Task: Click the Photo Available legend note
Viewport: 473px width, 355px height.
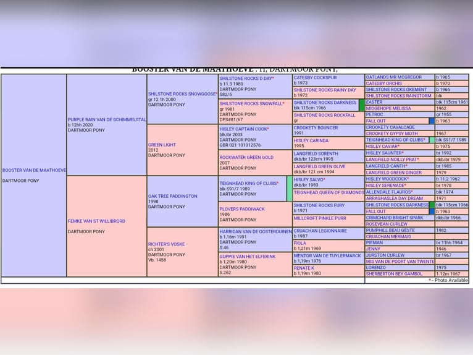Action: (x=448, y=280)
